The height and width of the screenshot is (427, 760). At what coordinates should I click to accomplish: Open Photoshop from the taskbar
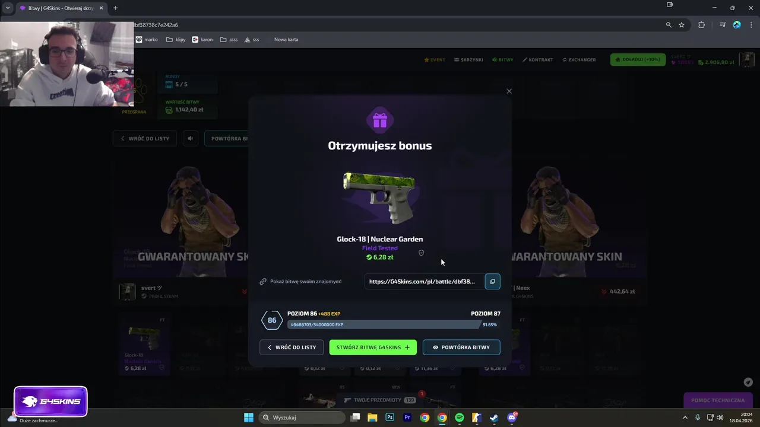click(x=389, y=418)
